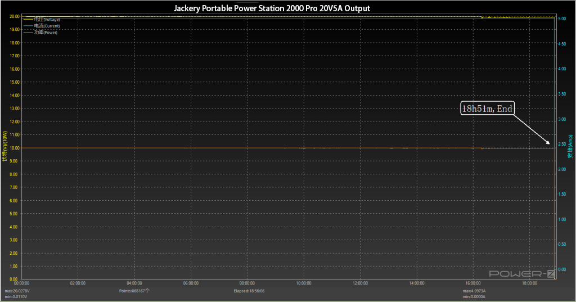The width and height of the screenshot is (576, 302).
Task: Click the max:4.9973A readout
Action: [x=474, y=291]
